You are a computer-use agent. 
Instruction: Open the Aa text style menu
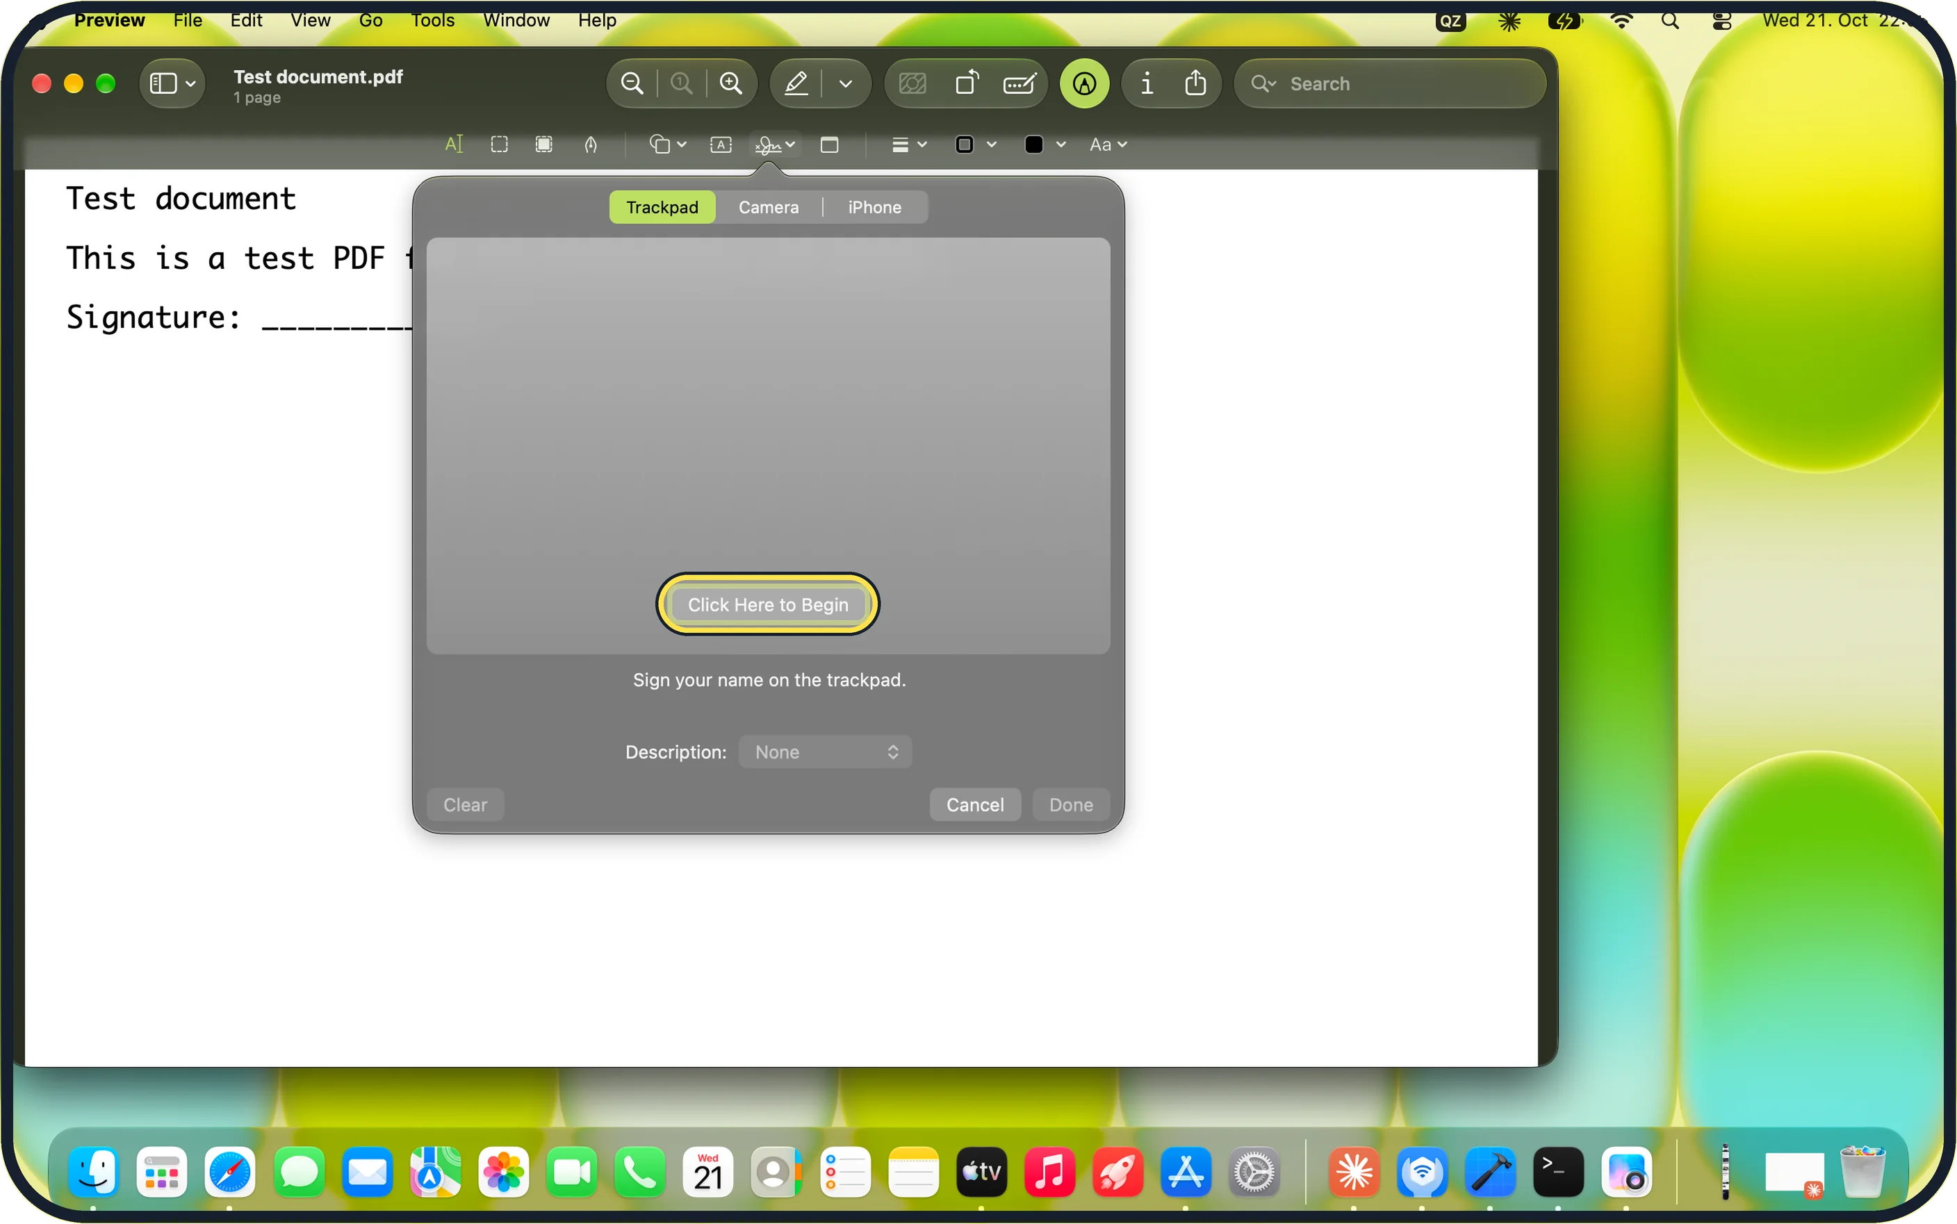tap(1108, 145)
